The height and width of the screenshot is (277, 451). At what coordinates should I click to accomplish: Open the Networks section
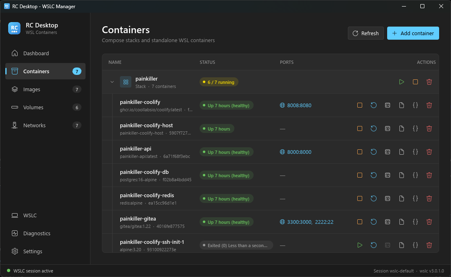tap(45, 126)
